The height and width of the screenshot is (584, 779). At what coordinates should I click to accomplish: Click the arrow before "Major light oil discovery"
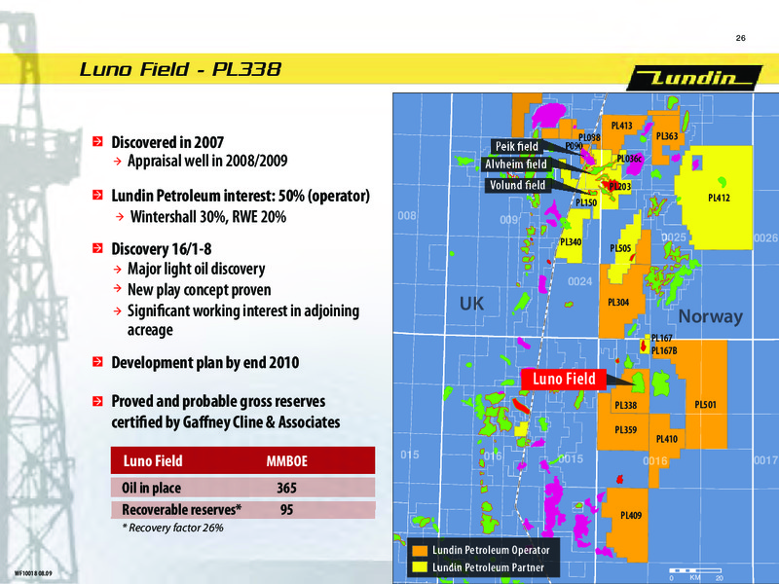point(118,270)
